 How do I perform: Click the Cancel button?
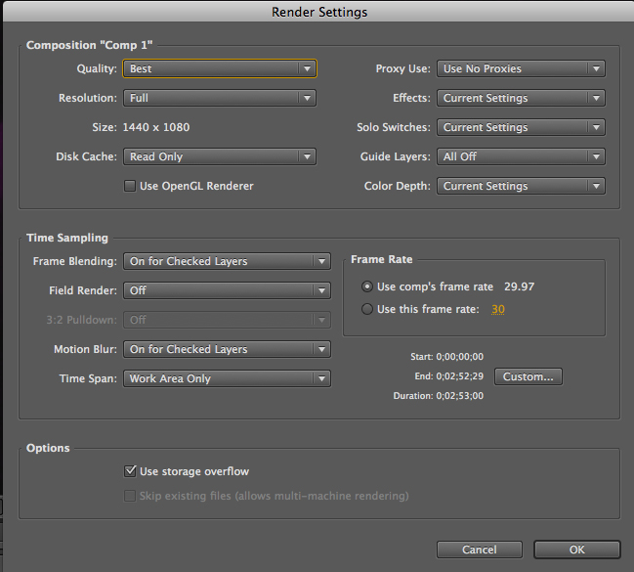(x=479, y=550)
